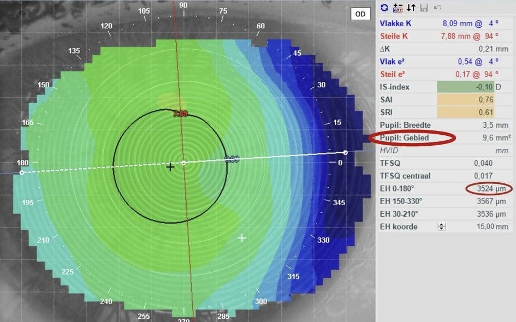Click the grayed-out save disk icon
The image size is (516, 322).
(424, 8)
